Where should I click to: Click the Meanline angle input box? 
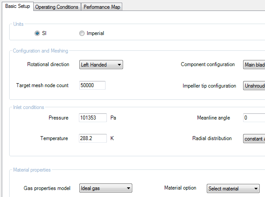[254, 118]
